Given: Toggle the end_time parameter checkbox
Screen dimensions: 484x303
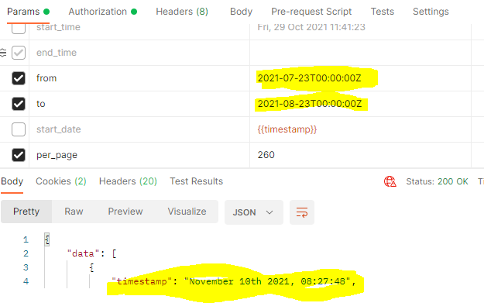Looking at the screenshot, I should pos(19,53).
